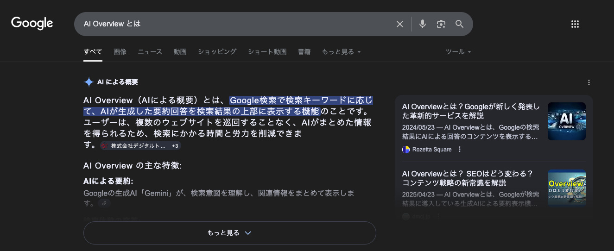Open the AI overview three-dot options menu

pos(589,82)
